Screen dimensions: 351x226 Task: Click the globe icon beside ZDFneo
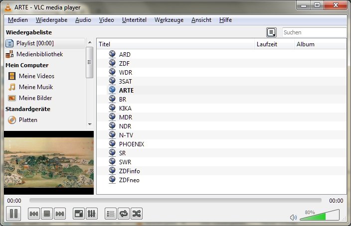tap(112, 180)
